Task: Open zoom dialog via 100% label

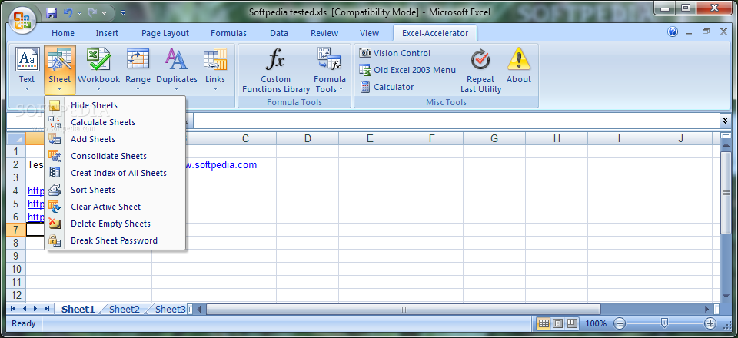Action: click(596, 323)
